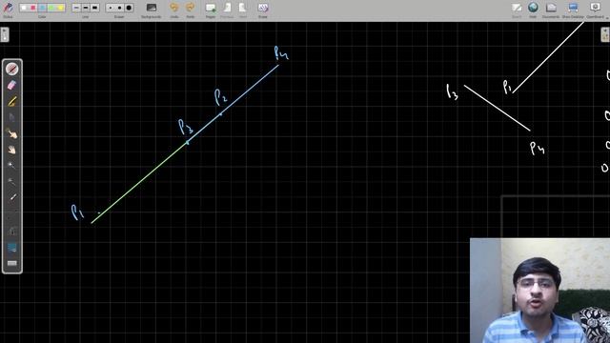This screenshot has height=343, width=610.
Task: Redo the undone stroke
Action: [x=191, y=10]
